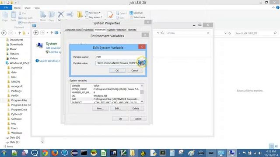Open the Share ribbon tab
The width and height of the screenshot is (280, 157).
pos(28,8)
